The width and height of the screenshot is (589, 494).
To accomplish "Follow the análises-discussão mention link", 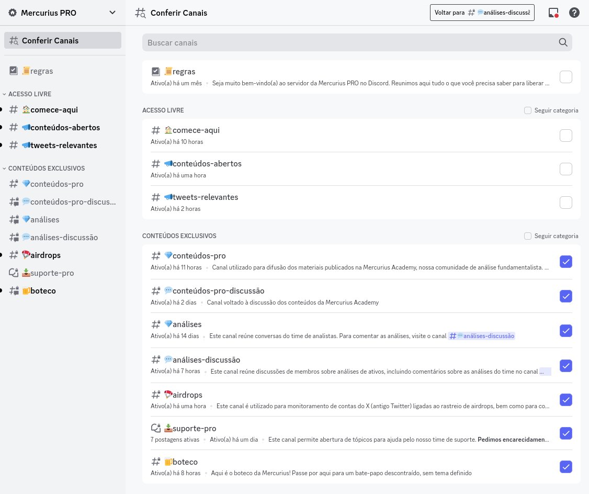I will [x=482, y=336].
